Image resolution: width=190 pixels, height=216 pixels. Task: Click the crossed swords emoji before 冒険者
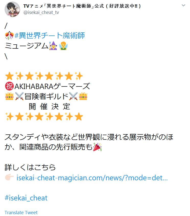coord(19,96)
